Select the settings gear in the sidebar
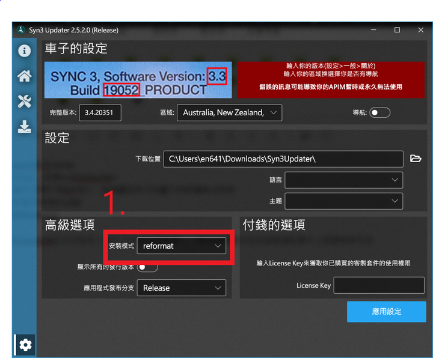433x358 pixels. pyautogui.click(x=25, y=345)
